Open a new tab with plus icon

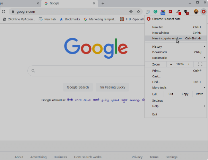click(103, 3)
